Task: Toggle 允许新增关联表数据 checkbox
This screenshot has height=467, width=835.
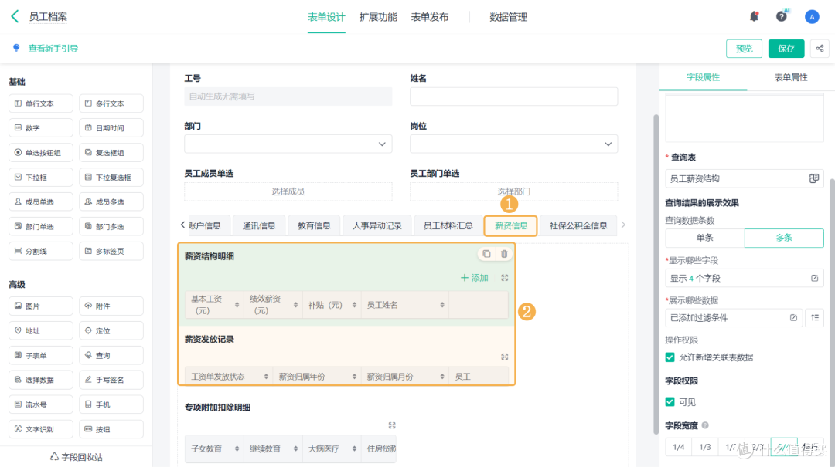Action: click(670, 357)
